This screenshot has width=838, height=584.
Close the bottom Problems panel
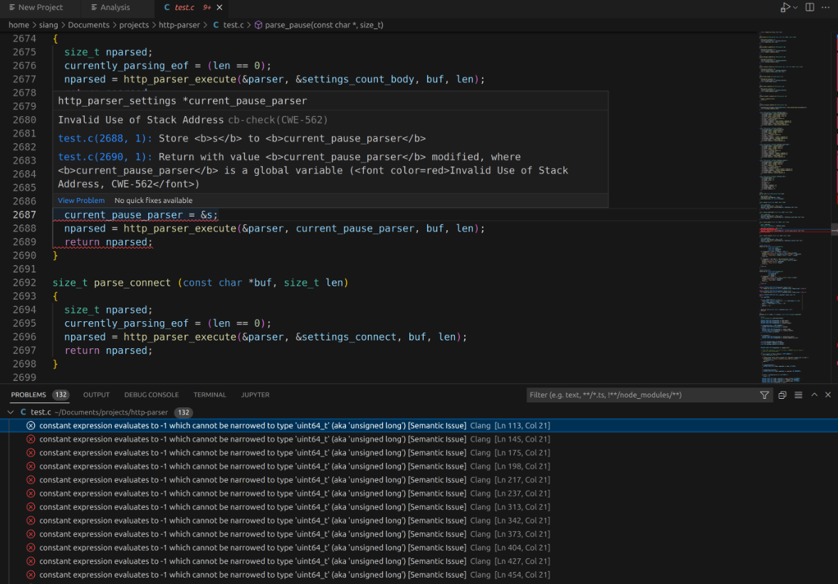tap(828, 395)
